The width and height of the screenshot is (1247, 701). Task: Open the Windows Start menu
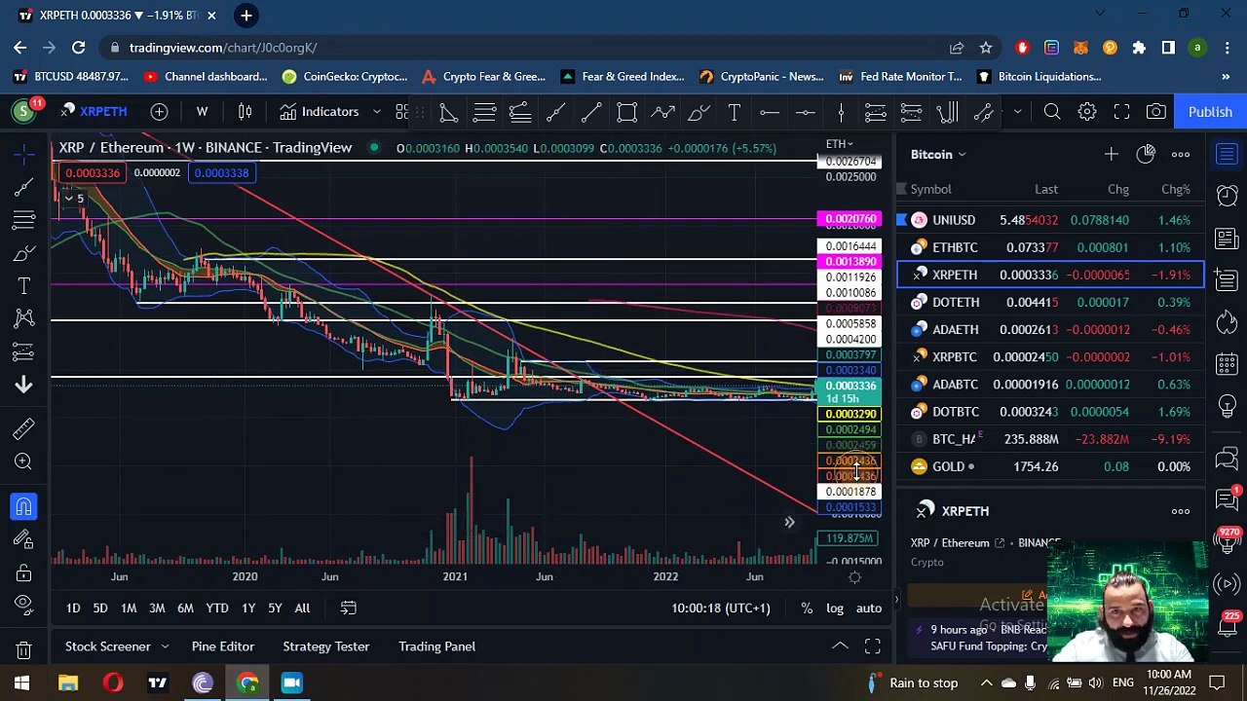click(x=21, y=683)
